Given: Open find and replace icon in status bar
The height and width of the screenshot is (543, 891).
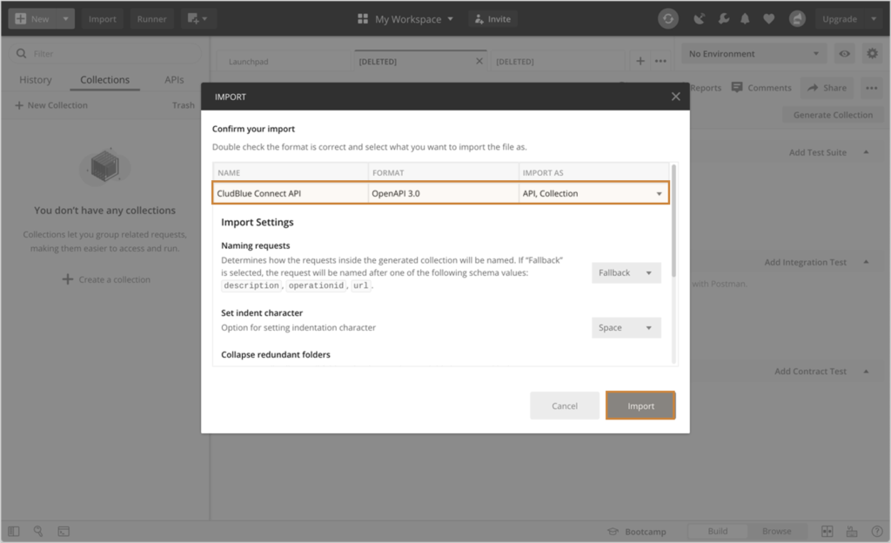Looking at the screenshot, I should (x=38, y=531).
